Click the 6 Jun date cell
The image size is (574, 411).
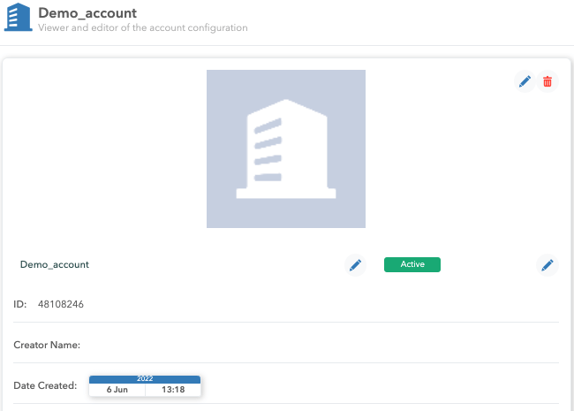tap(117, 390)
